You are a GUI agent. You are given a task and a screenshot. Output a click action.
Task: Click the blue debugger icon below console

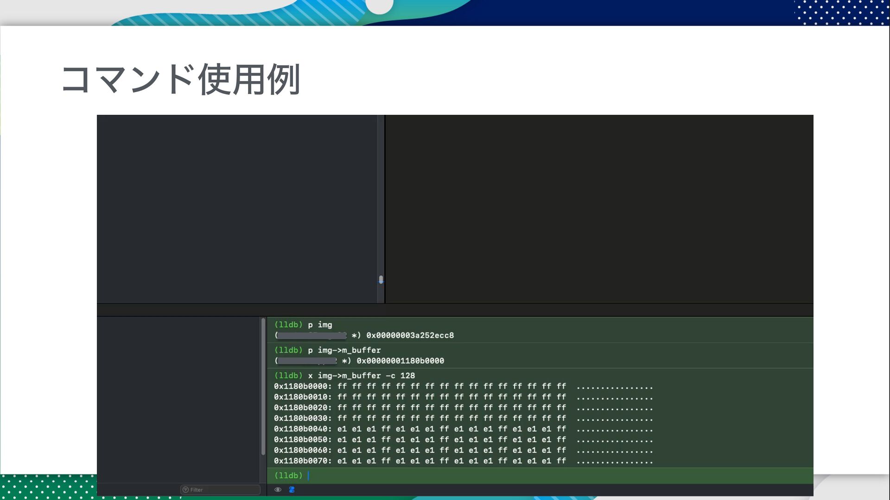pyautogui.click(x=292, y=490)
